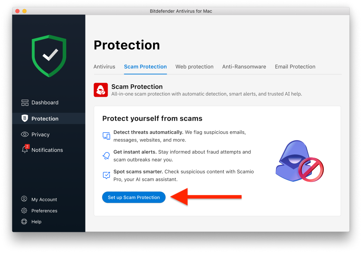
Task: Click the Bitdefender shield icon with Protection
Action: click(24, 118)
